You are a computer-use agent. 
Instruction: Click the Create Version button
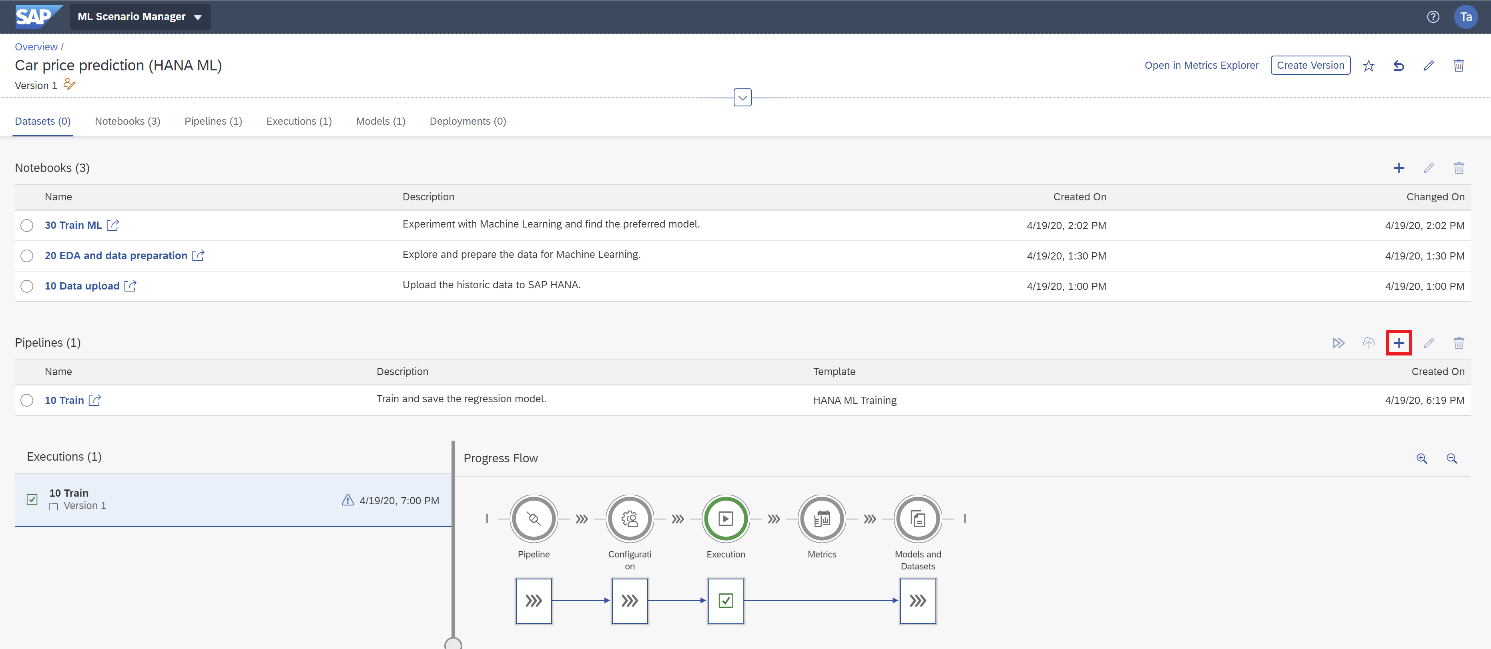click(x=1310, y=65)
